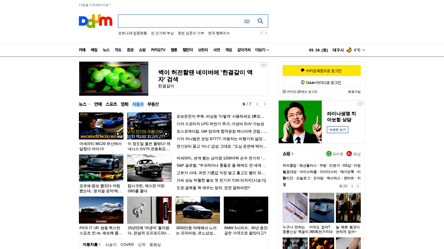Image resolution: width=444 pixels, height=249 pixels.
Task: Click the Lina insurance ad image
Action: click(x=300, y=122)
